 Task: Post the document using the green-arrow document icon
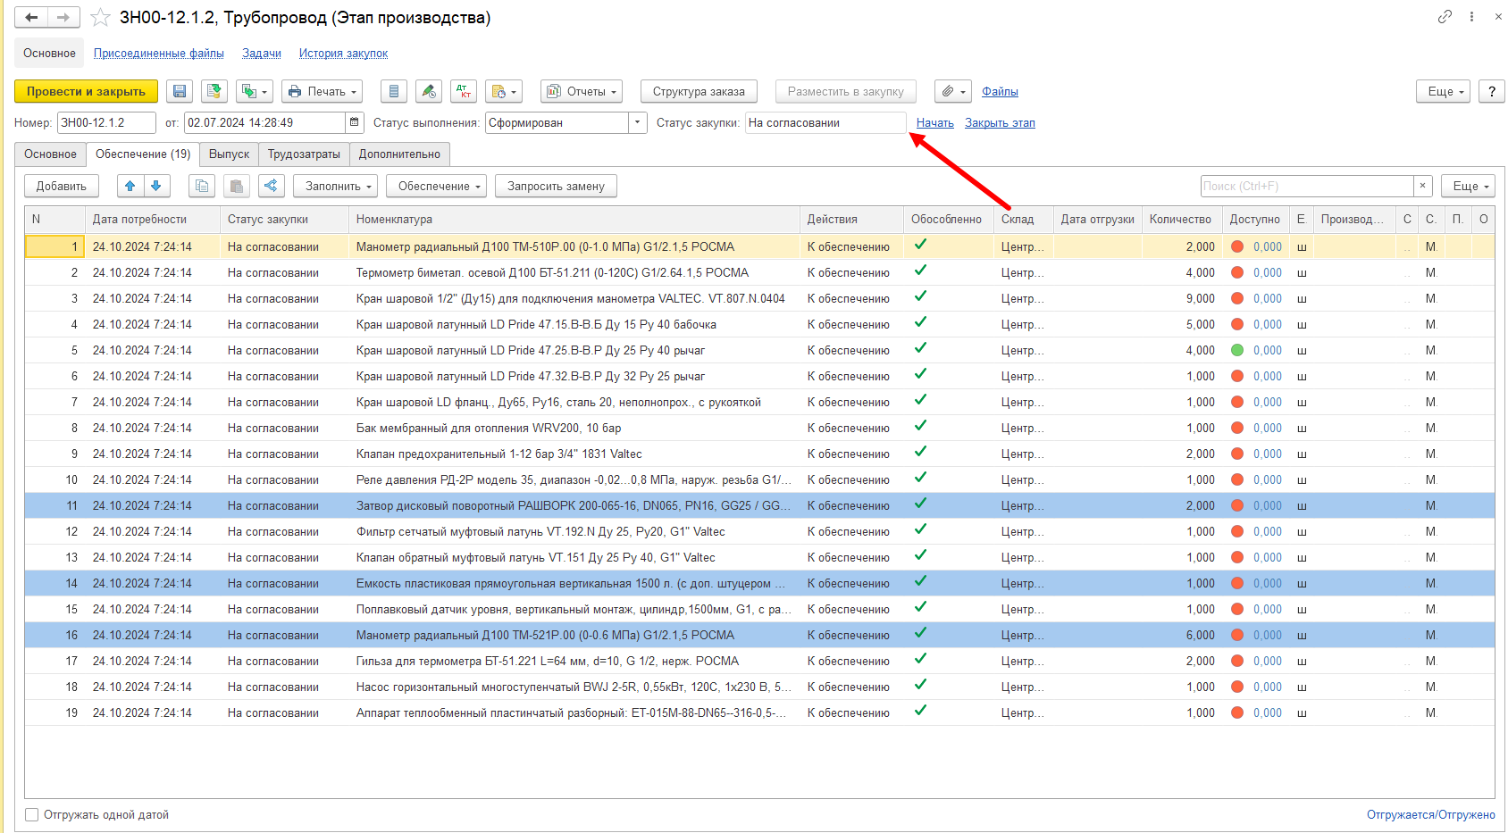tap(214, 91)
